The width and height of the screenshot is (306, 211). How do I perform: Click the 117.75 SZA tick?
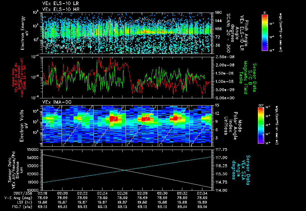pyautogui.click(x=221, y=150)
